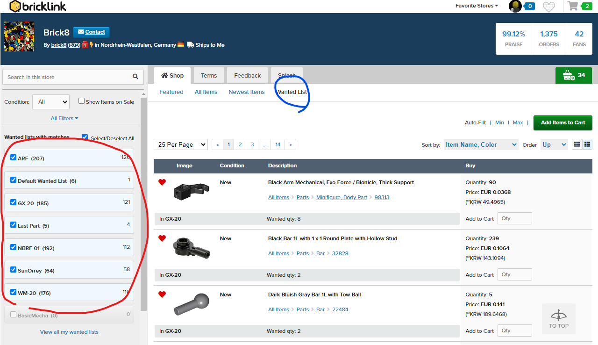Click the 1,375 ORDERS stat

click(549, 39)
